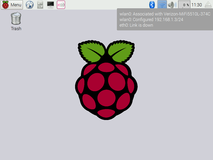Open the Raspberry Pi Menu button
This screenshot has width=213, height=160.
12,5
